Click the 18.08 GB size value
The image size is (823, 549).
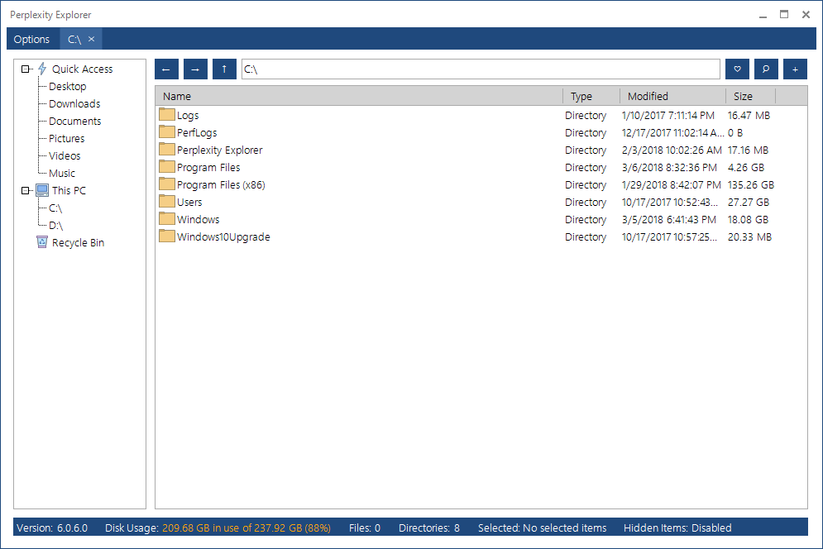748,219
